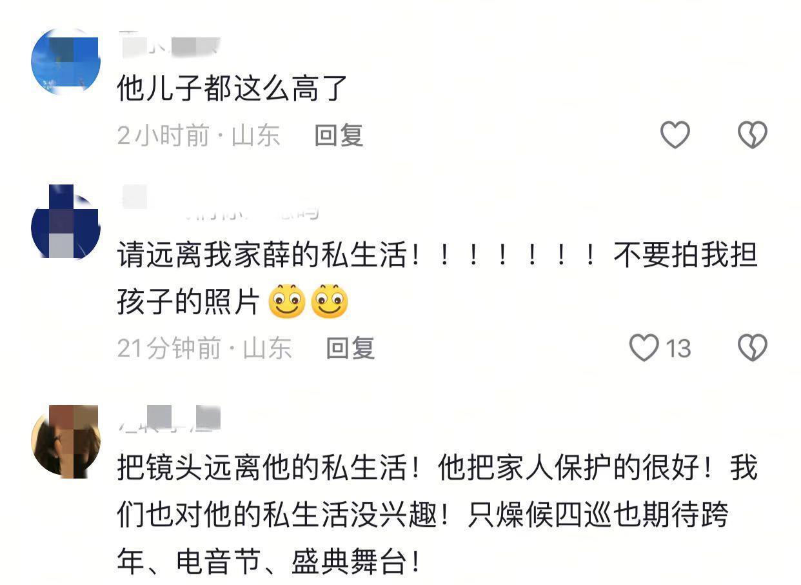This screenshot has width=801, height=585.
Task: Tap the second smiling emoji in the comment
Action: (330, 301)
